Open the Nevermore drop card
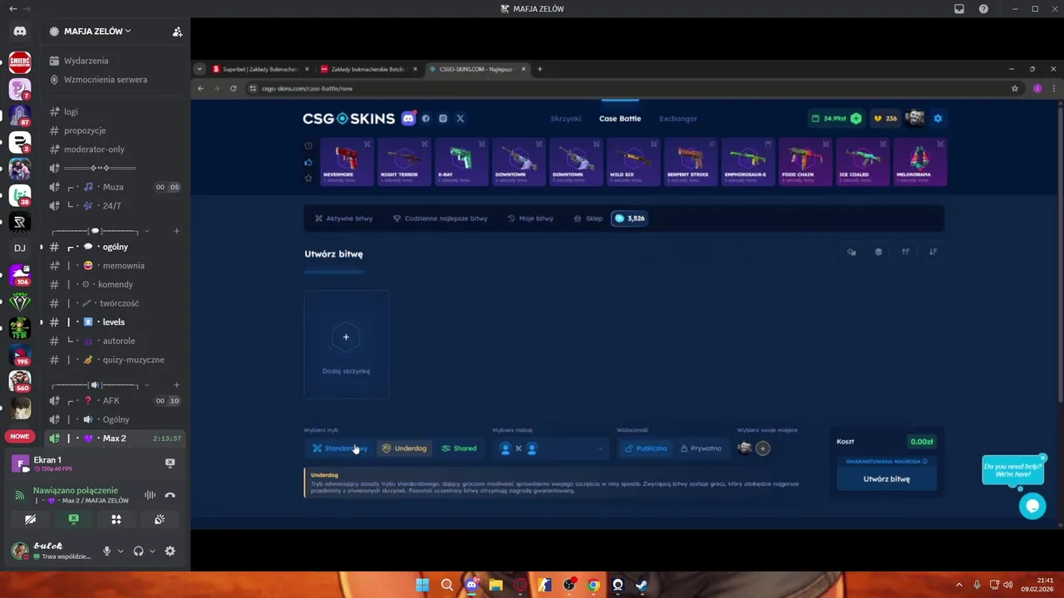 346,162
